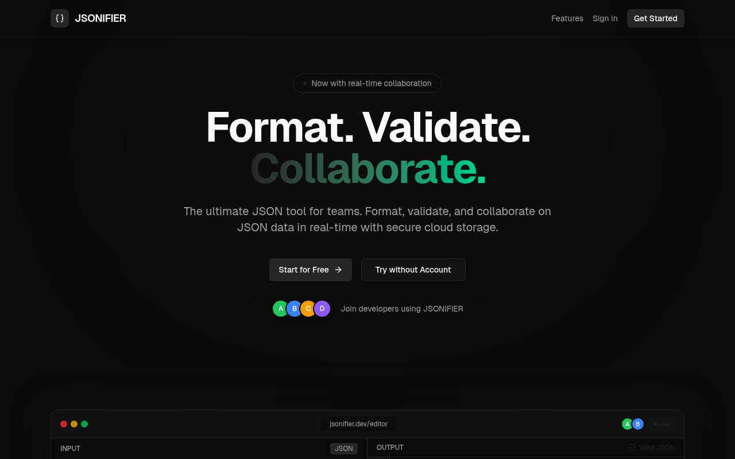Click the Try without Account button

(x=413, y=270)
